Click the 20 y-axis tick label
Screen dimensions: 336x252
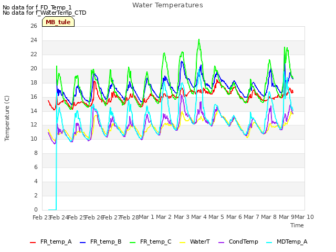[34, 69]
